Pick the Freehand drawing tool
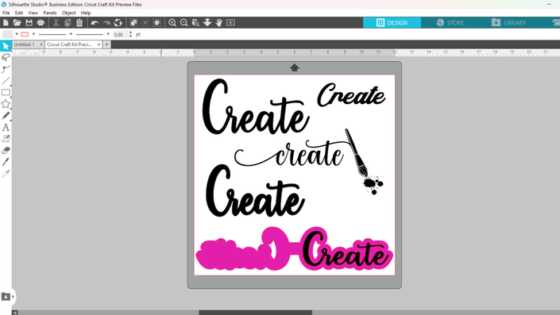This screenshot has width=560, height=315. point(6,116)
